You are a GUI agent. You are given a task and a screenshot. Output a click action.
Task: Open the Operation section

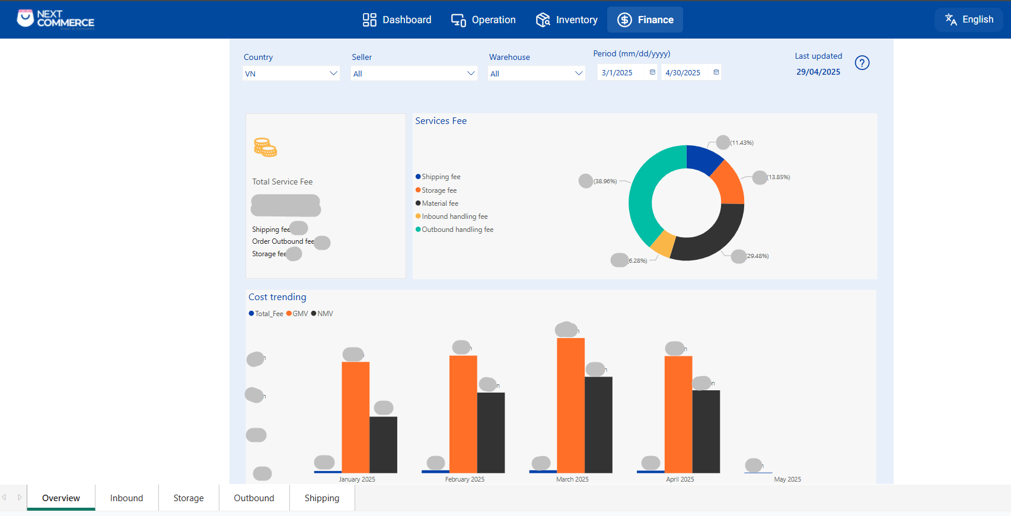click(x=483, y=20)
